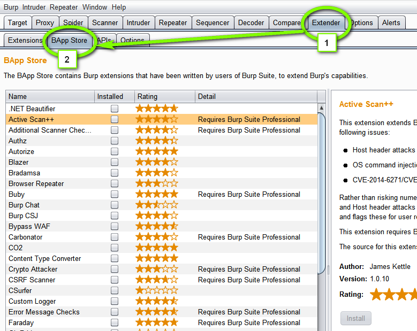Viewport: 417px width, 331px height.
Task: Open the Extensions sub-tab
Action: pyautogui.click(x=25, y=40)
